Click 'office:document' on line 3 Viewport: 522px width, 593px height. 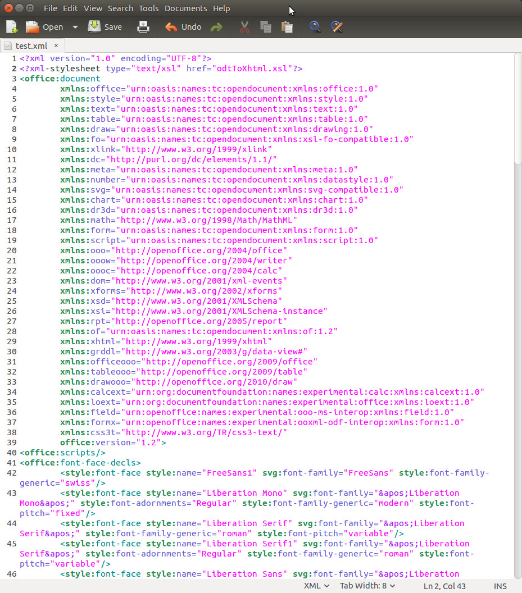(62, 79)
